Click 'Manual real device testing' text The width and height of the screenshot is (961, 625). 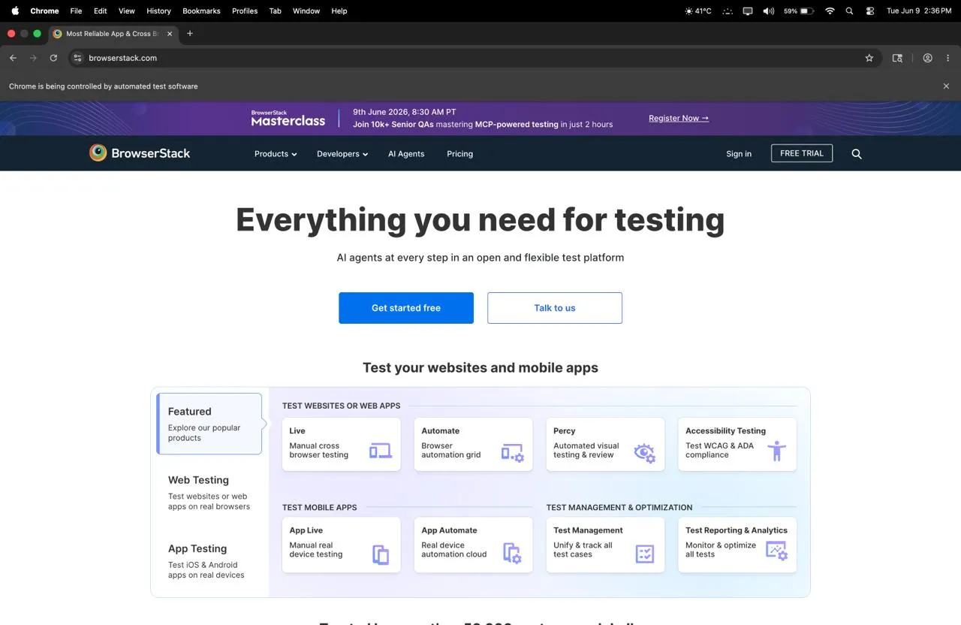pyautogui.click(x=316, y=550)
